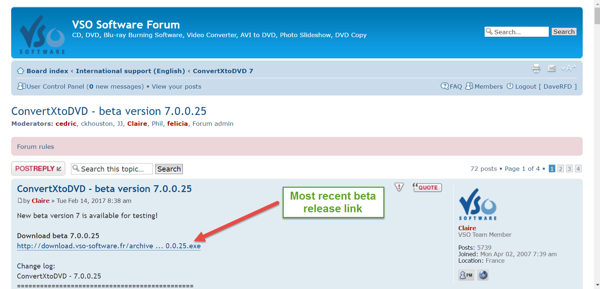Click 'Posts: 5739' in Claire's profile
This screenshot has height=289, width=600.
click(475, 248)
